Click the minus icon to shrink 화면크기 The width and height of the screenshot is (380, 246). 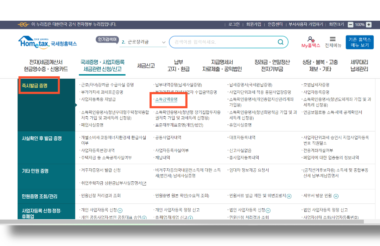click(350, 25)
